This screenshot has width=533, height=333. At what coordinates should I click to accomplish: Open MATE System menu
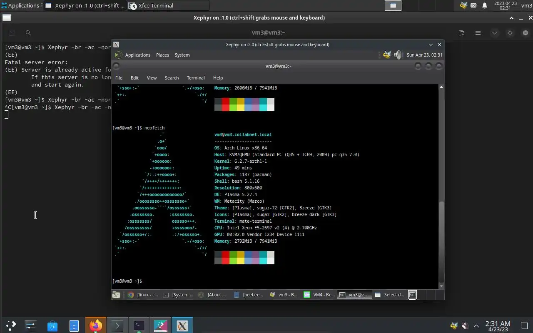(x=182, y=55)
